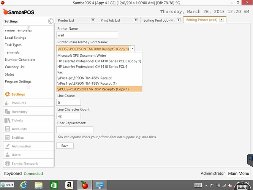Open the Amazon taskbar icon

[x=69, y=185]
